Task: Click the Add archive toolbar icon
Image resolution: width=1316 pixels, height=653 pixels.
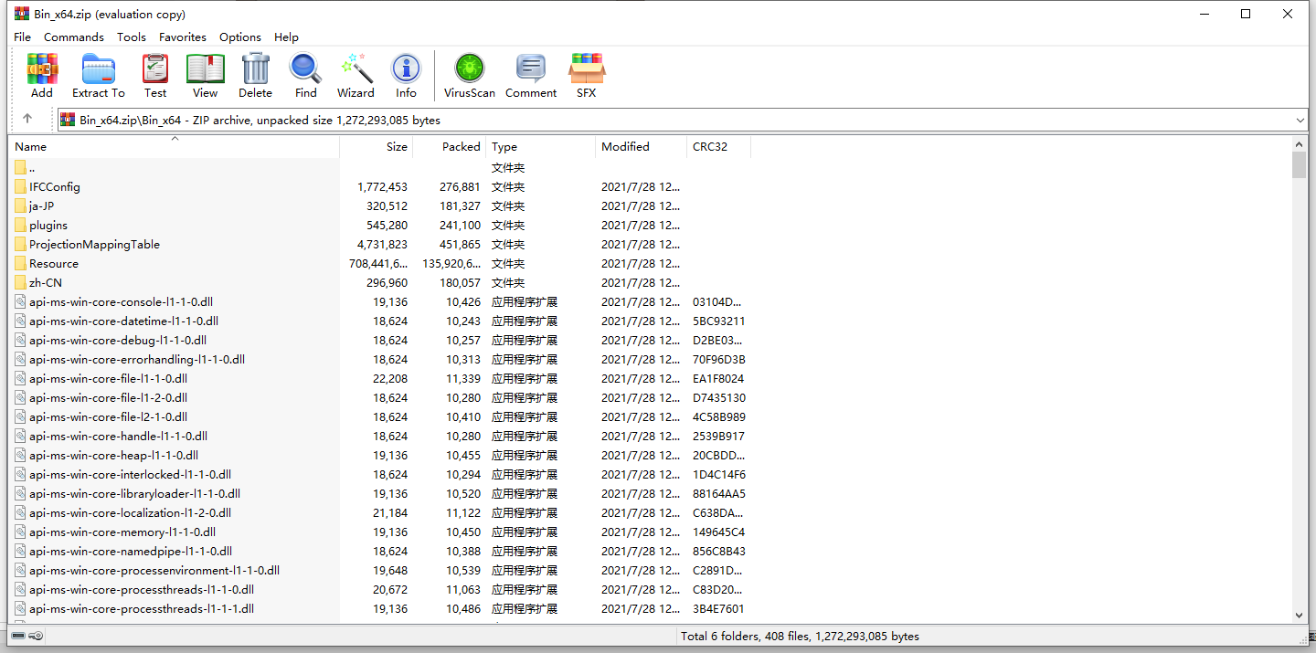Action: pos(42,75)
